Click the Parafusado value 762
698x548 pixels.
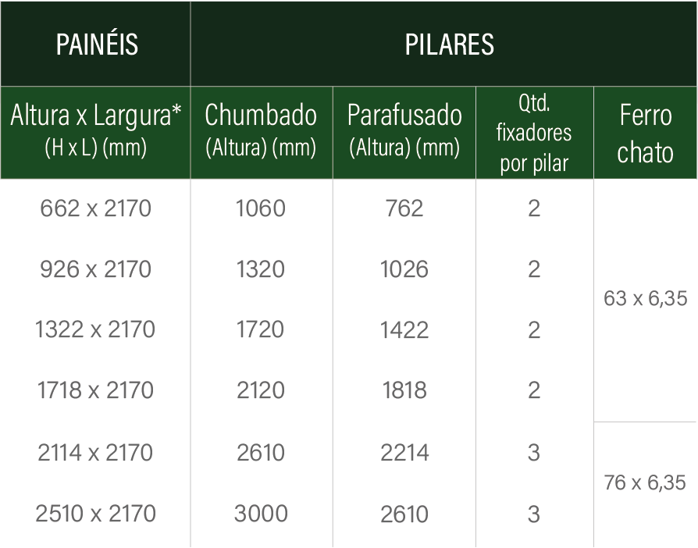pyautogui.click(x=404, y=208)
